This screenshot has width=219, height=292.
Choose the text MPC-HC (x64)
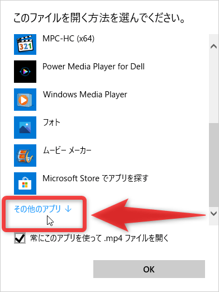pyautogui.click(x=69, y=39)
